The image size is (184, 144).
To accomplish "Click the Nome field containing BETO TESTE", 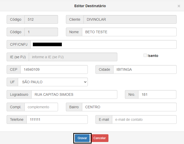I will 129,32.
